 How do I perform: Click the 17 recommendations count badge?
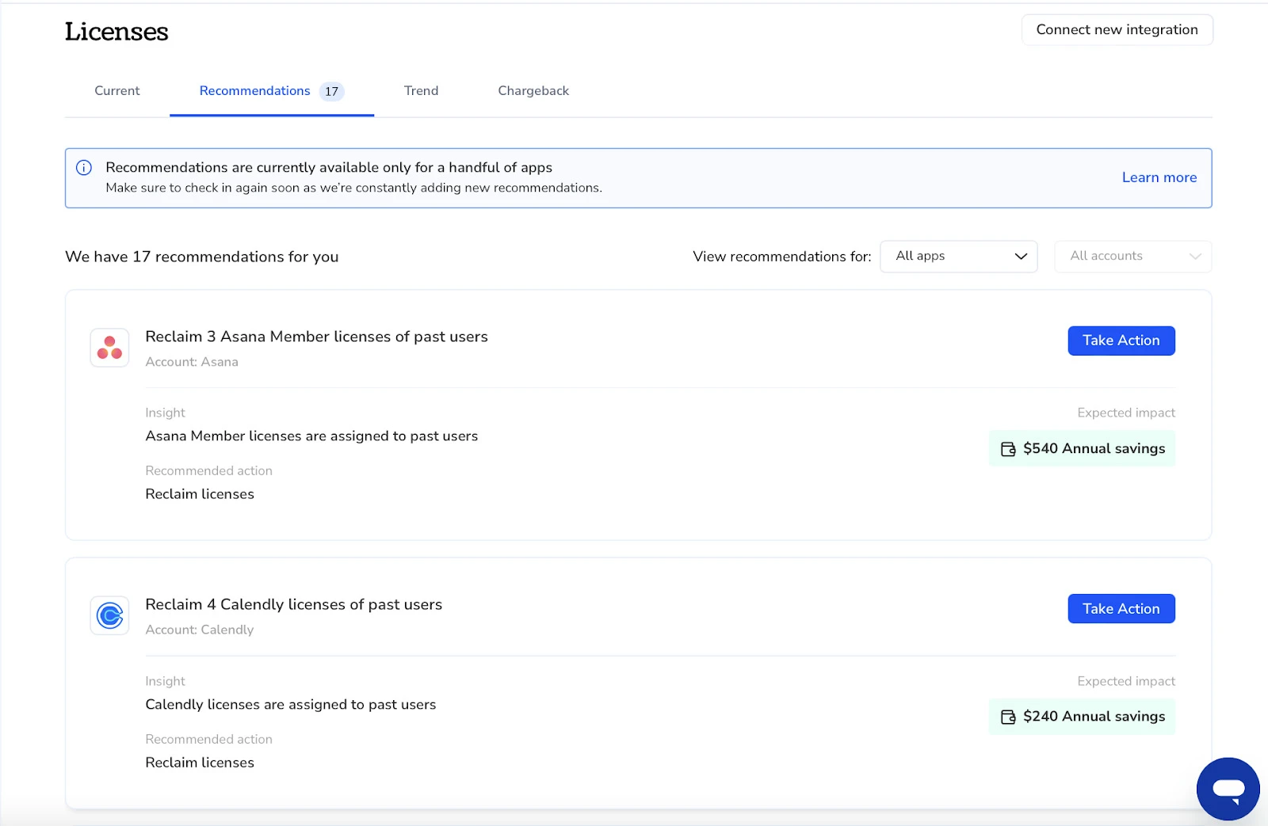coord(331,91)
